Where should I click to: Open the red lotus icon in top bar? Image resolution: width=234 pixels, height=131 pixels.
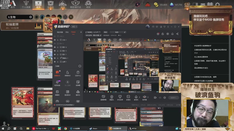coord(148,5)
